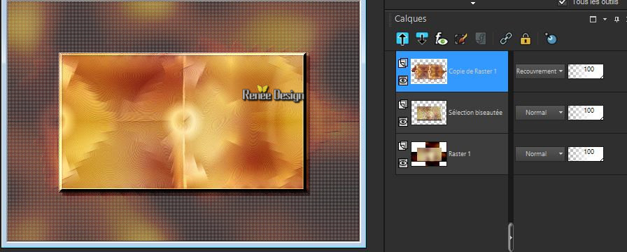Click the edit selection icon

click(x=461, y=38)
